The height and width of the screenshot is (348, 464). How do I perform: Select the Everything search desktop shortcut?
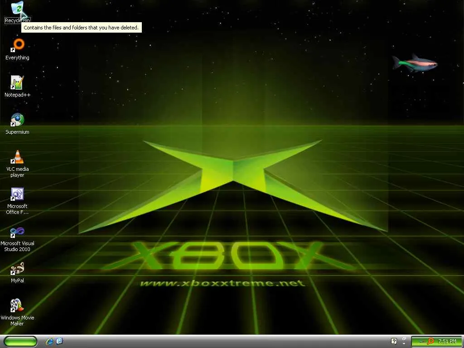click(x=17, y=49)
